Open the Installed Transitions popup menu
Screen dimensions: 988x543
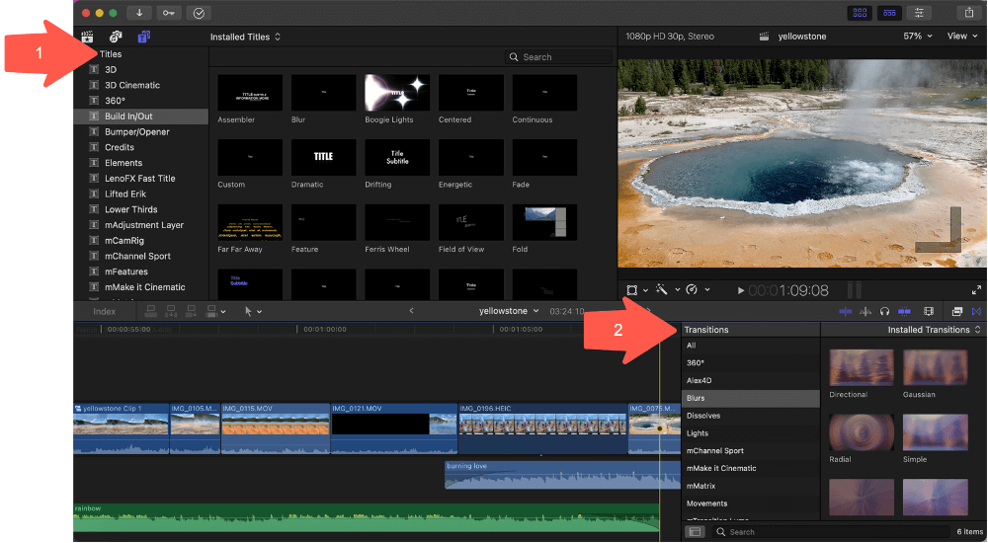click(934, 330)
